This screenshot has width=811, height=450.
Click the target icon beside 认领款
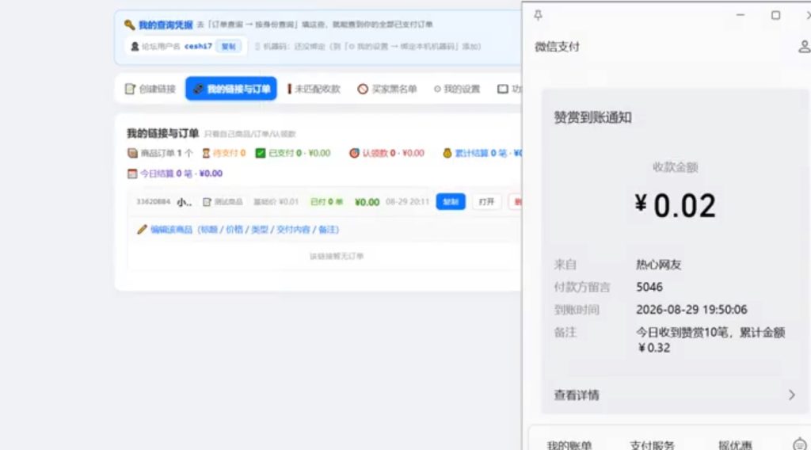[354, 153]
